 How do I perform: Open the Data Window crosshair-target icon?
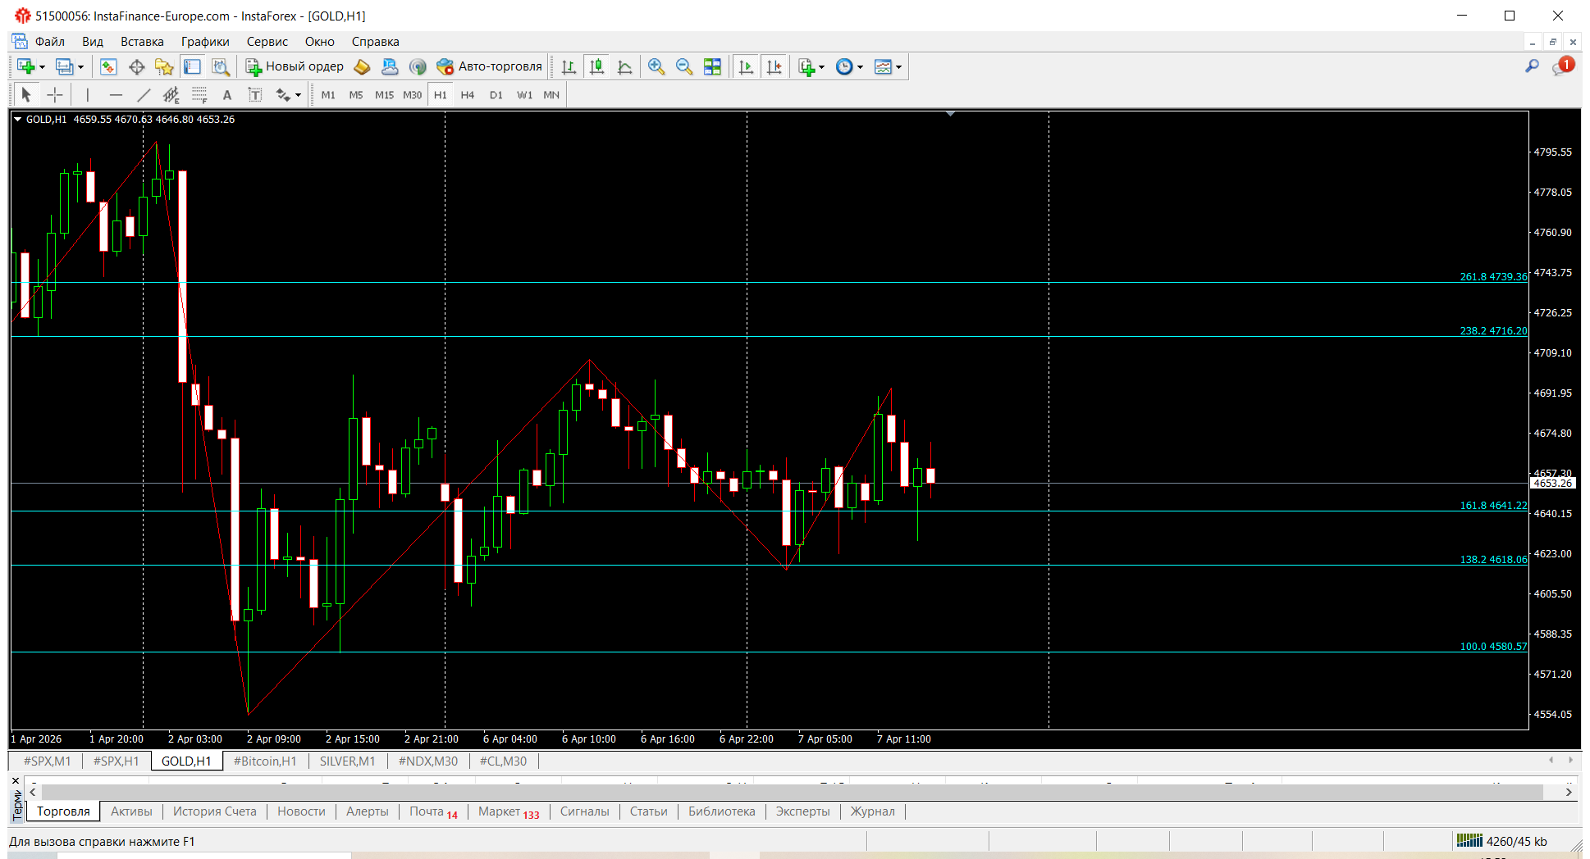(x=136, y=67)
